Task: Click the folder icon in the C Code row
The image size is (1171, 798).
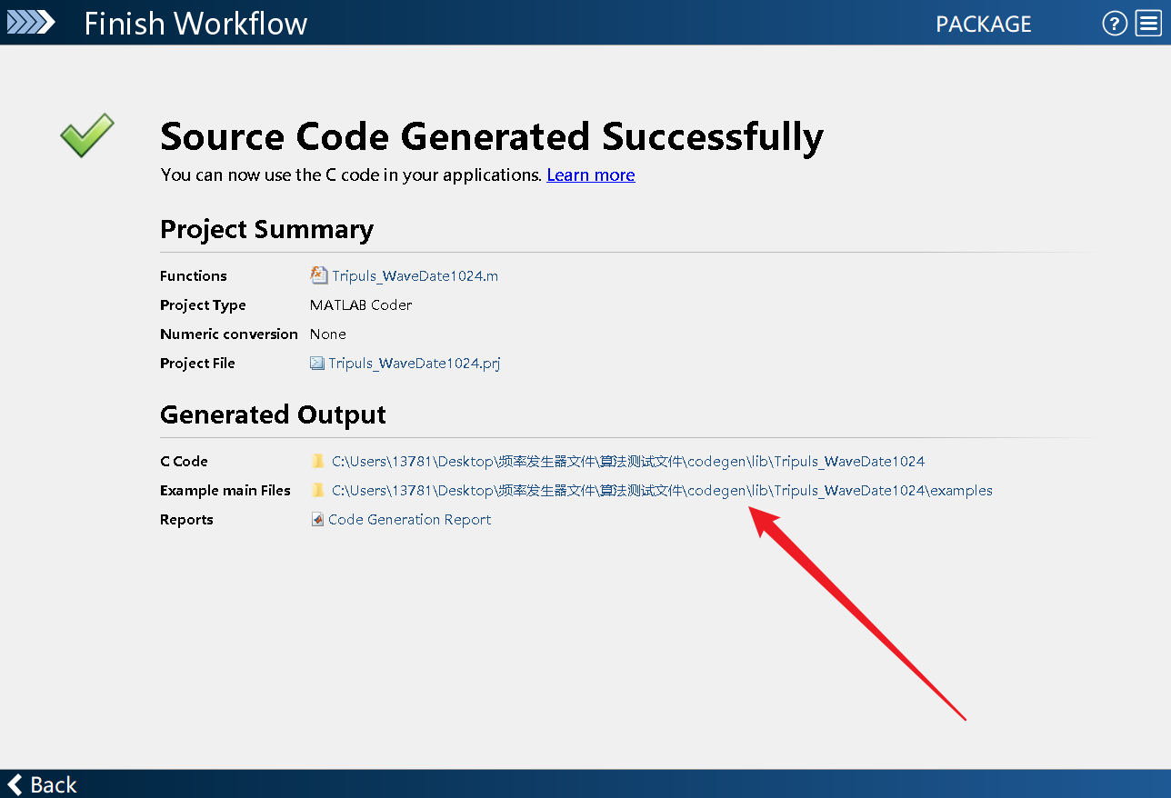Action: click(x=317, y=461)
